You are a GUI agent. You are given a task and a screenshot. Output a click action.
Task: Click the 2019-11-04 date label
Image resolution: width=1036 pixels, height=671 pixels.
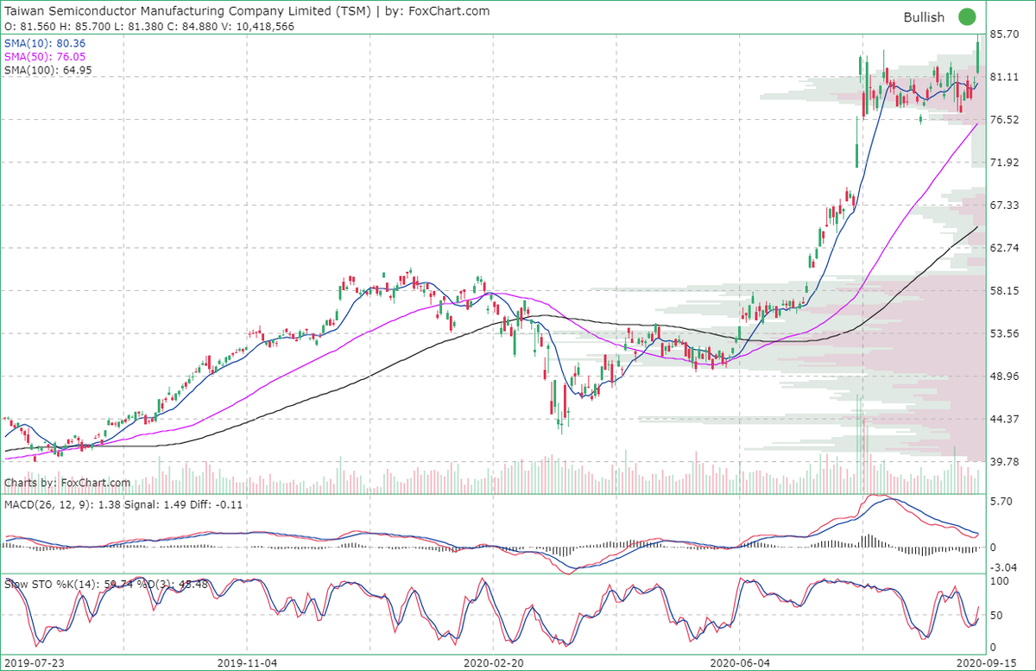248,662
